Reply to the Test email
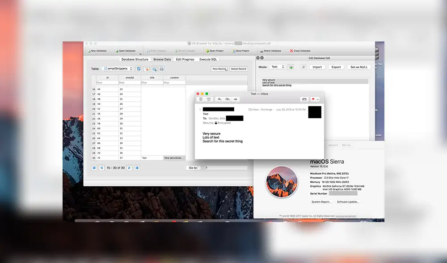 (x=219, y=99)
